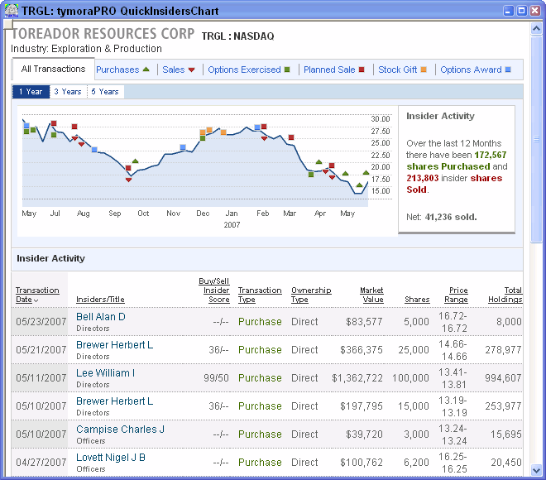The width and height of the screenshot is (546, 480).
Task: Open insider Campise Charles J
Action: (120, 430)
